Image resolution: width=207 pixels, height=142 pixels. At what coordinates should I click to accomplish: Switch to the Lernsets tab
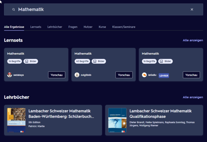(x=36, y=27)
